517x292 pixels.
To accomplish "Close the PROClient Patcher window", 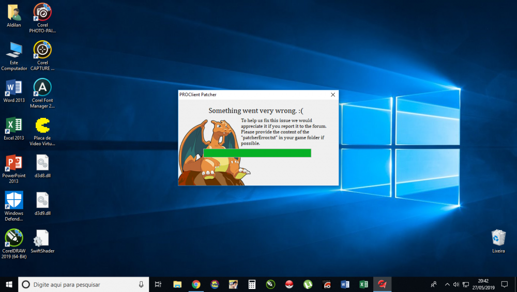I will click(x=333, y=95).
